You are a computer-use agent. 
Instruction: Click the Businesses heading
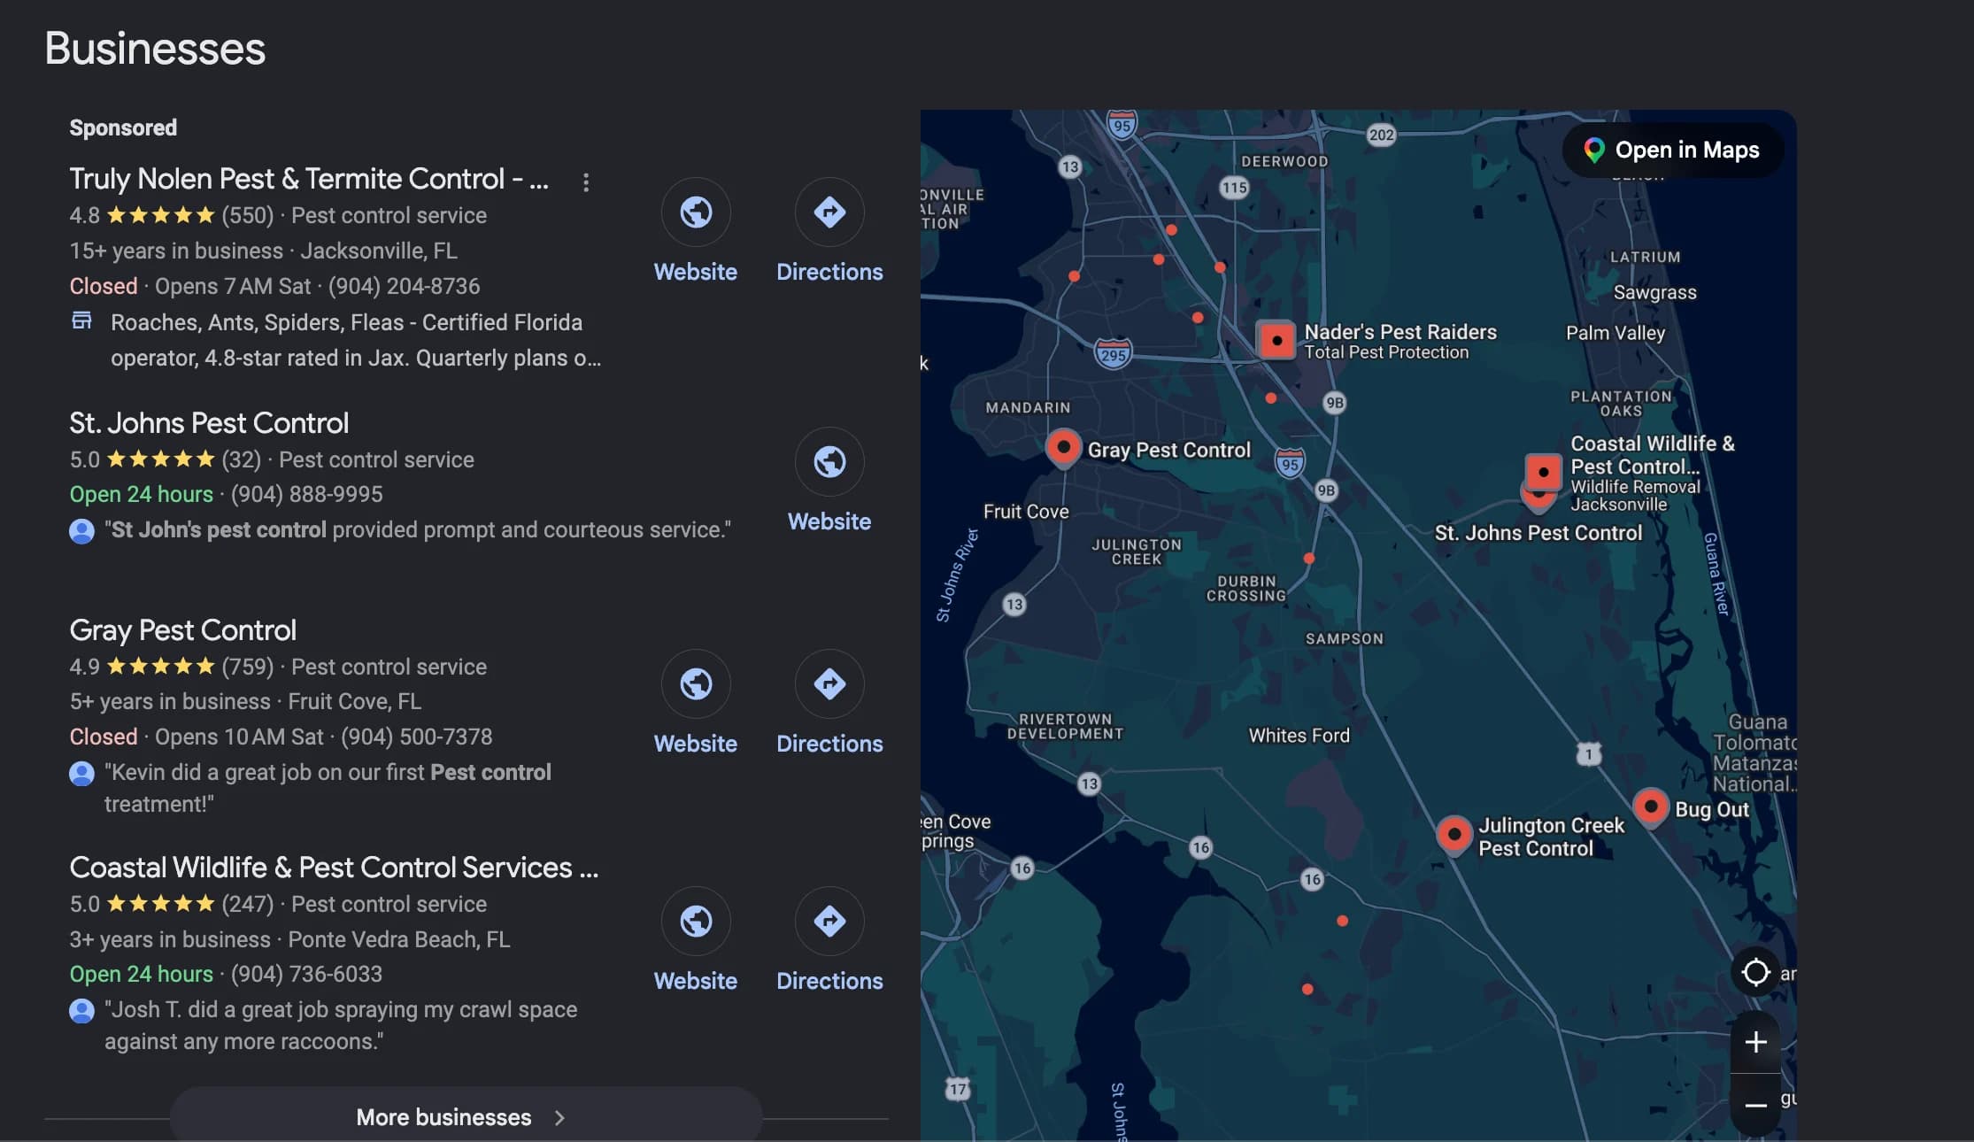155,48
